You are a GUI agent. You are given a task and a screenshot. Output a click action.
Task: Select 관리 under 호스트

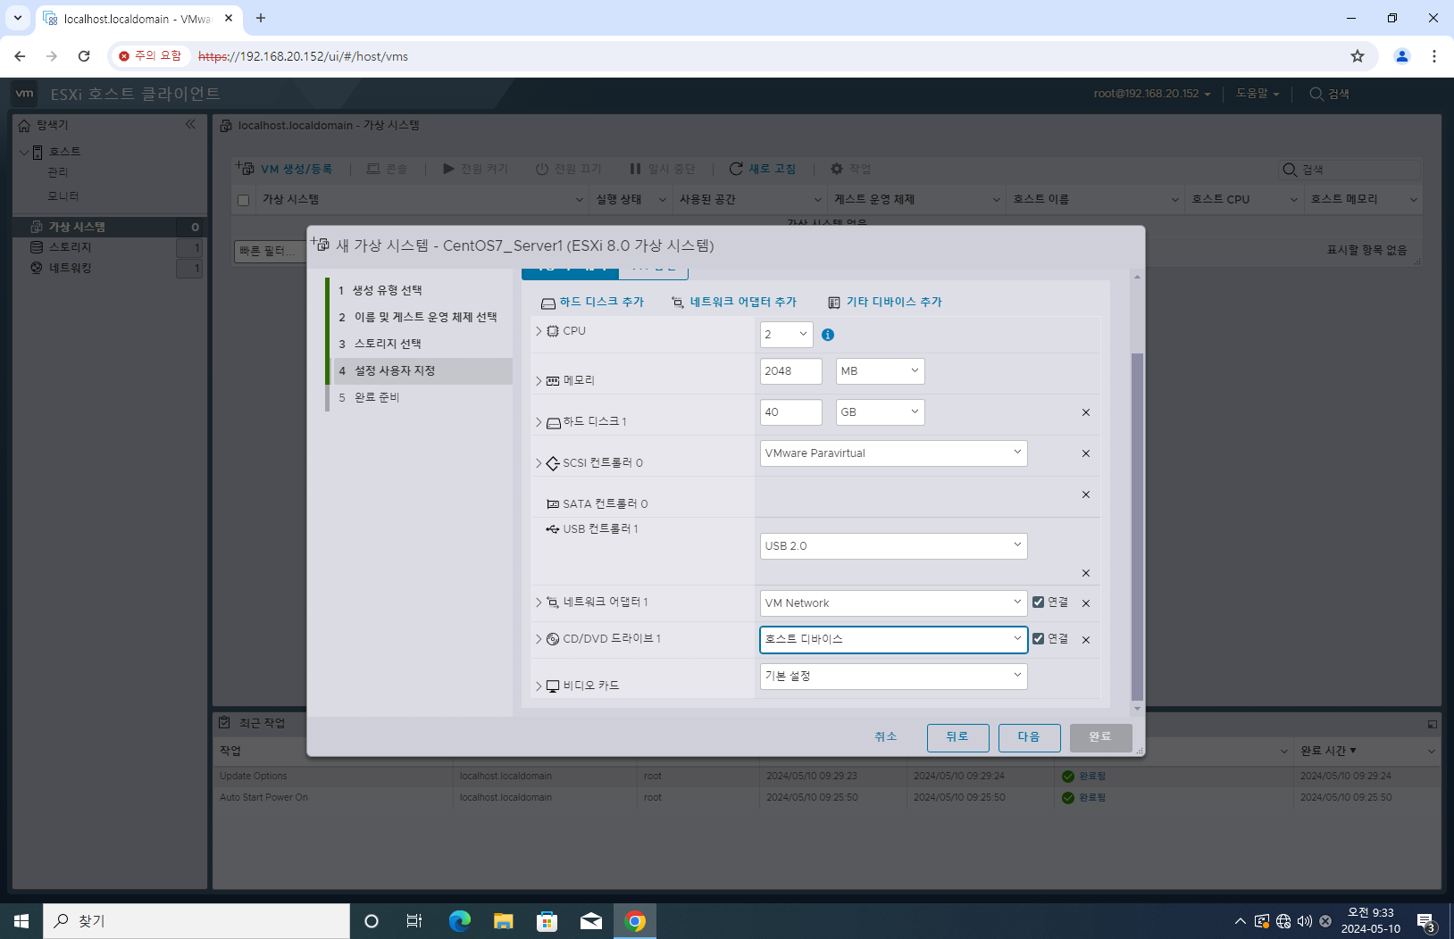pyautogui.click(x=57, y=173)
